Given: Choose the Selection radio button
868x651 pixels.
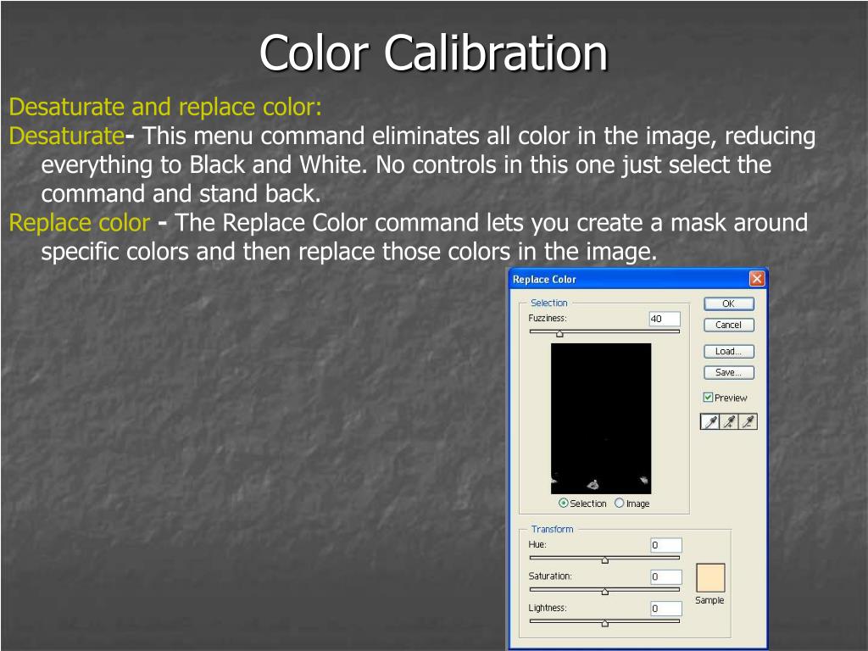Looking at the screenshot, I should tap(564, 503).
